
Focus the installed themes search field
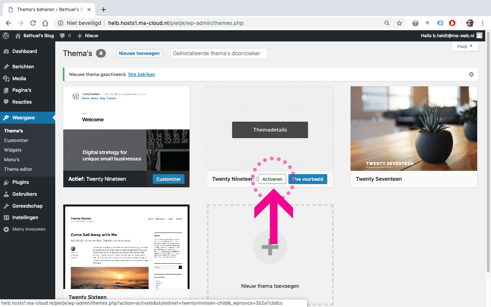(x=219, y=53)
